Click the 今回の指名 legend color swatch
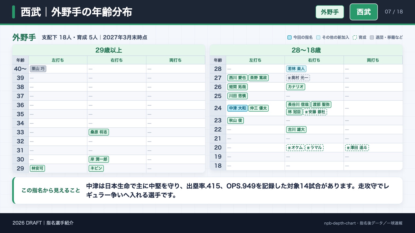The height and width of the screenshot is (233, 415). coord(290,37)
